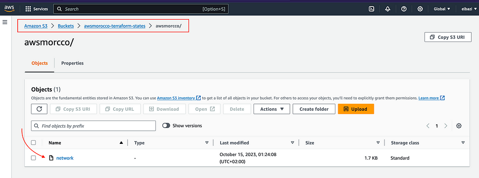
Task: Open the elbazi account menu
Action: click(469, 9)
